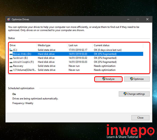The height and width of the screenshot is (140, 157).
Task: Select the Recovery drive row
Action: [x=76, y=66]
